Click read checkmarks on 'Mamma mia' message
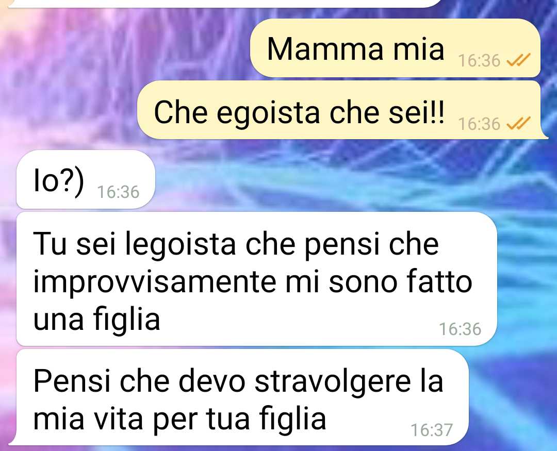The height and width of the screenshot is (451, 557). tap(518, 60)
